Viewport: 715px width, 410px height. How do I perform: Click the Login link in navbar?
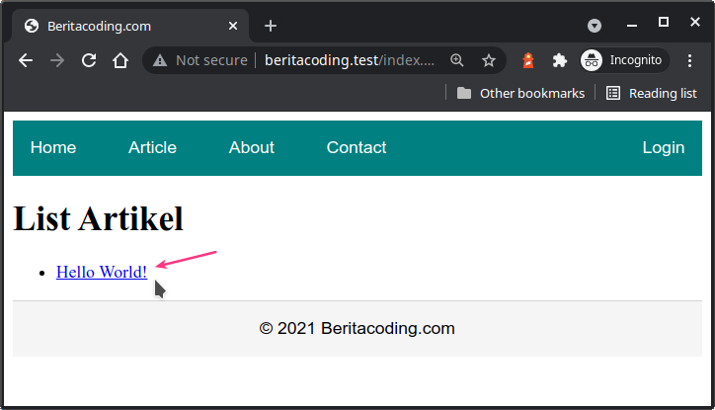[x=664, y=148]
